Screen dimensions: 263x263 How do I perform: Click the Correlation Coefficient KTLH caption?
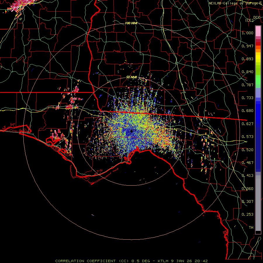click(x=131, y=261)
